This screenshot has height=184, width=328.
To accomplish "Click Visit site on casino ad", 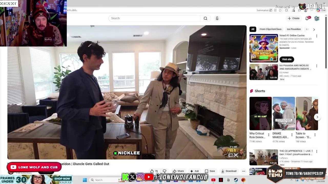I will point(287,59).
